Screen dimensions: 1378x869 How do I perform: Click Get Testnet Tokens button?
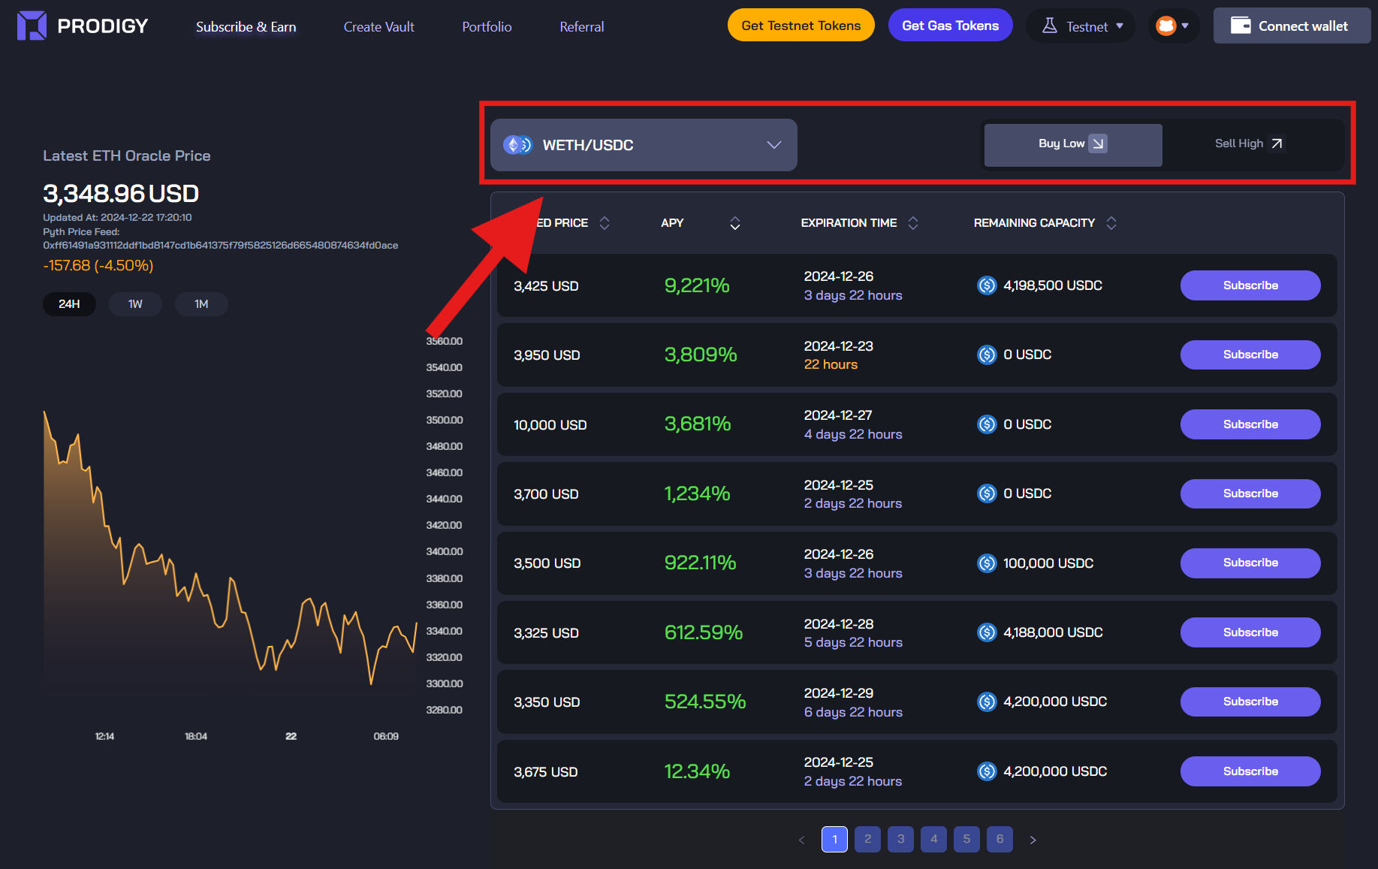[801, 26]
